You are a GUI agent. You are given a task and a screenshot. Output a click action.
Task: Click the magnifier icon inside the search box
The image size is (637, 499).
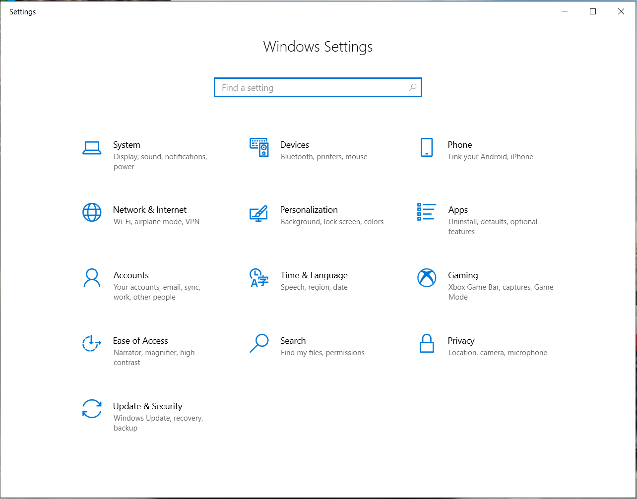click(412, 87)
